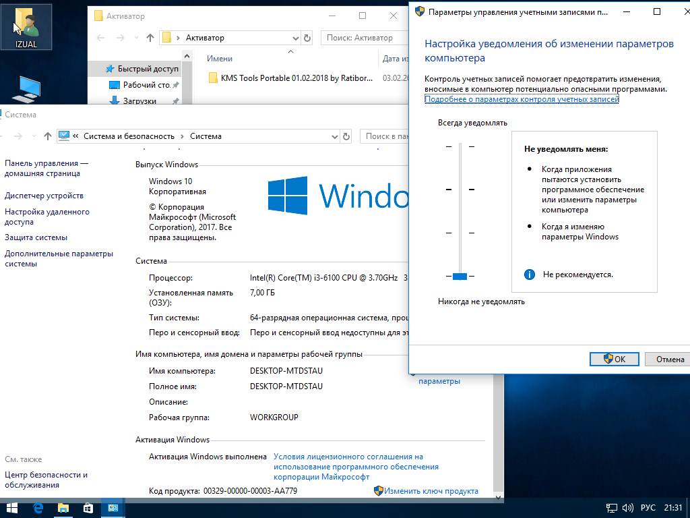Set UAC slider to third notch from top

pyautogui.click(x=460, y=233)
